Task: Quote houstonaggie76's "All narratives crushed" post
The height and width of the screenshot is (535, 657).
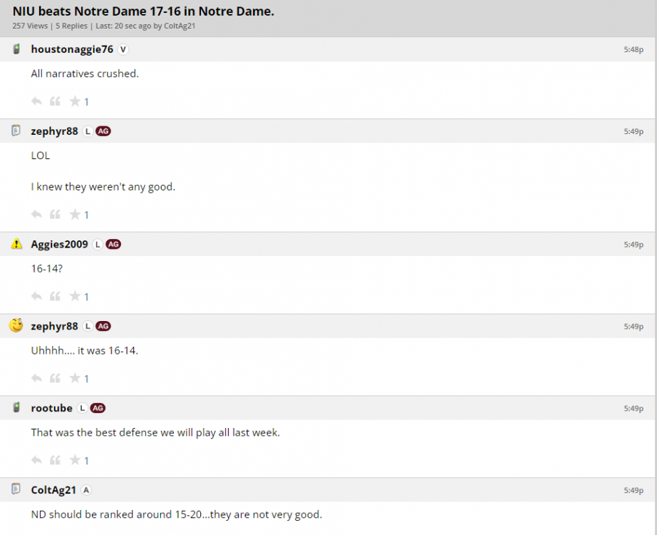Action: 56,101
